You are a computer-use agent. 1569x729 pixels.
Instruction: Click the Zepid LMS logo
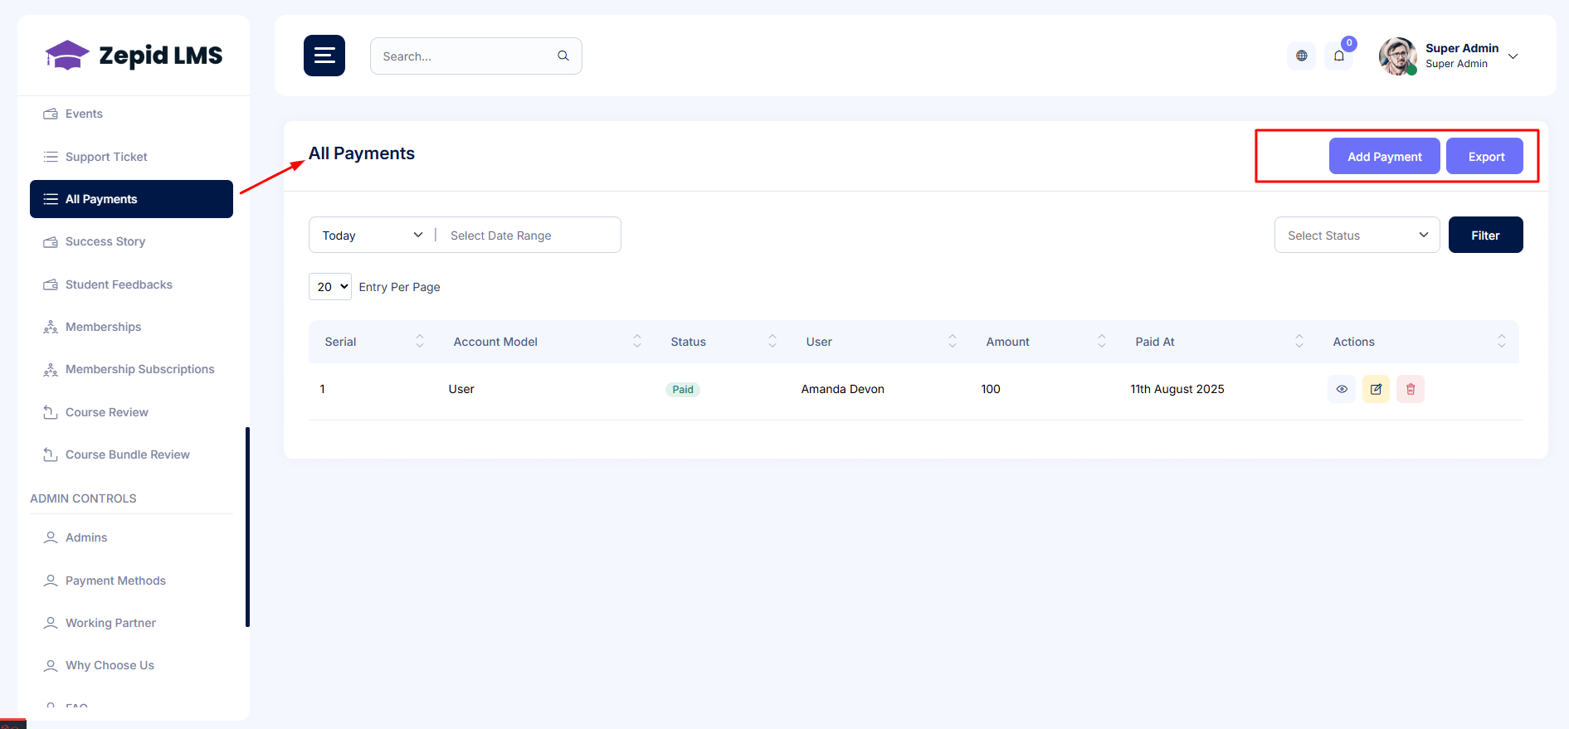(x=134, y=56)
